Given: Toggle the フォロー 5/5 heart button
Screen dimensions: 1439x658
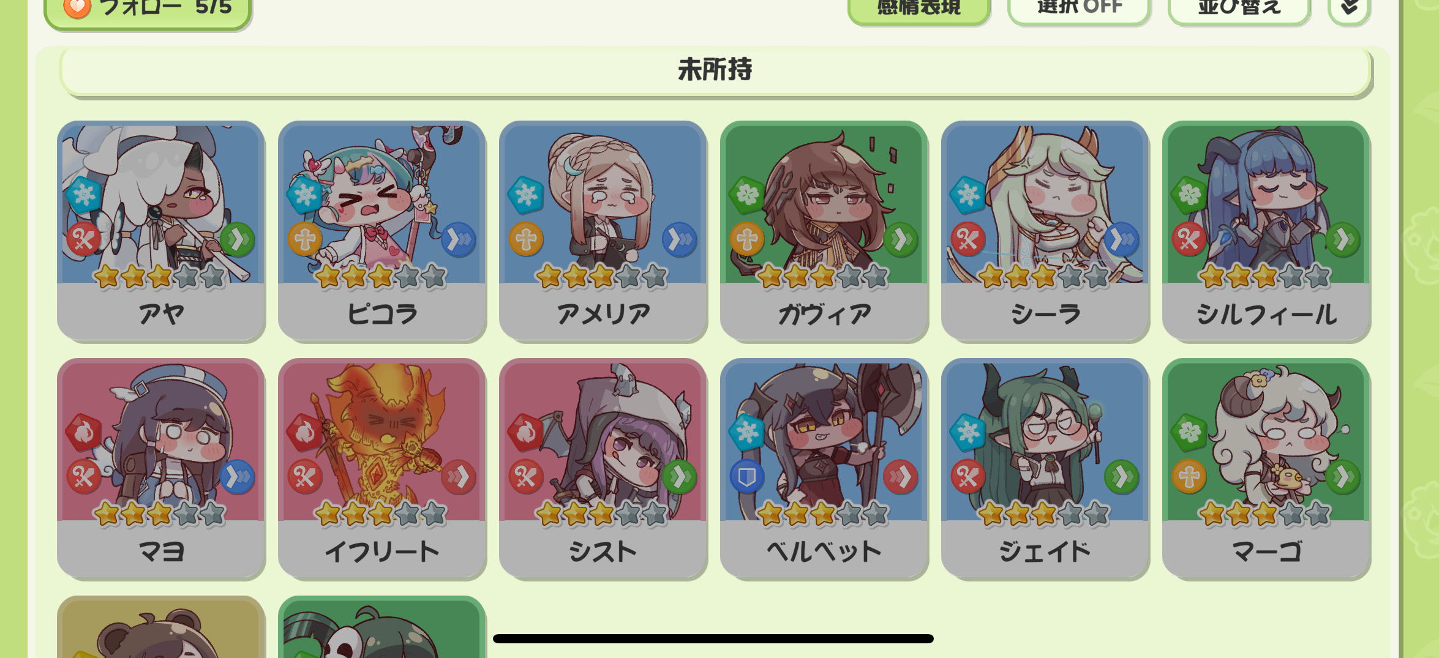Looking at the screenshot, I should (148, 10).
